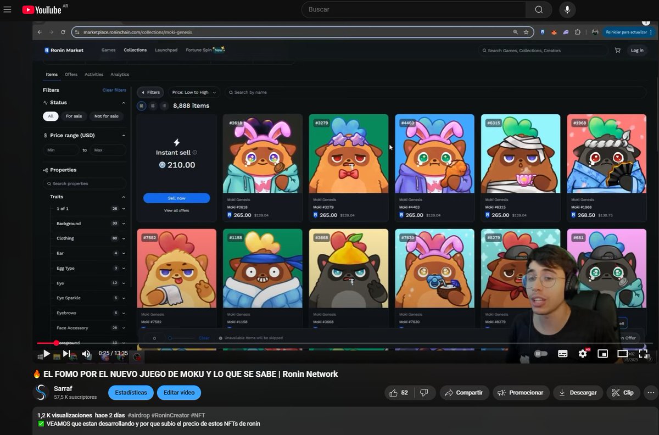Mute the video volume speaker icon
659x435 pixels.
pyautogui.click(x=86, y=354)
